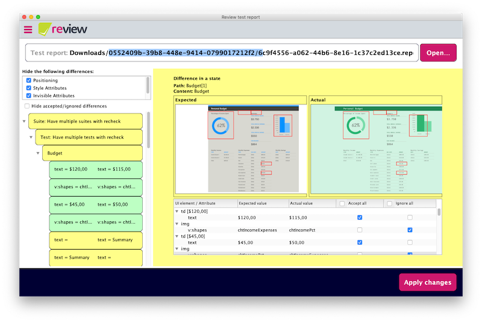Uncheck accept for the $45,00 text row
This screenshot has height=322, width=482.
coord(360,242)
